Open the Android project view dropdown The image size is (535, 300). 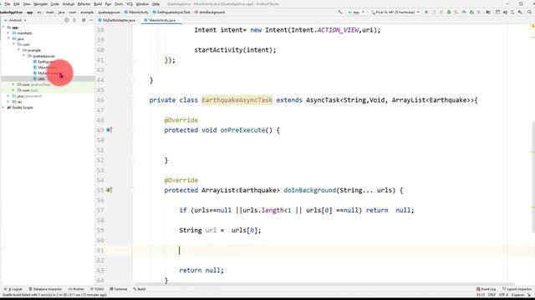coord(15,20)
